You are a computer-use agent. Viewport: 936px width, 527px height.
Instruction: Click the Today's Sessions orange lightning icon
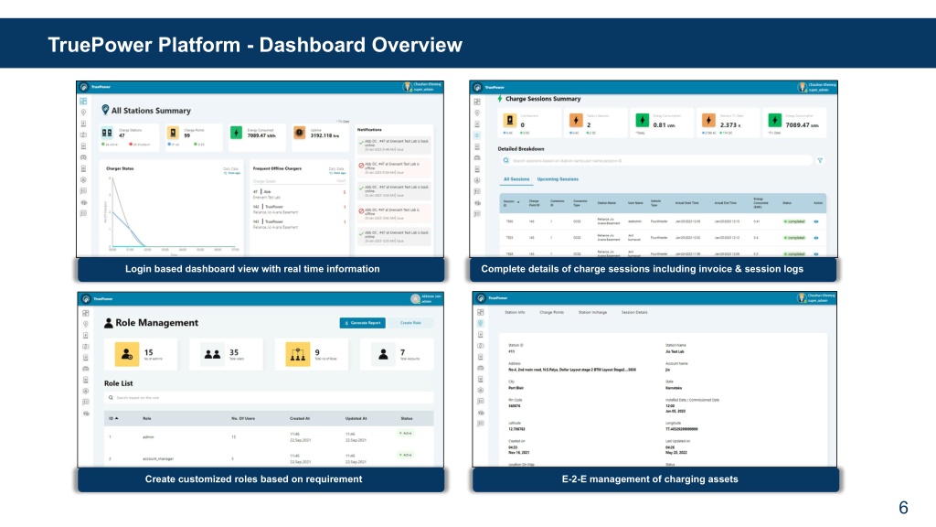click(576, 121)
